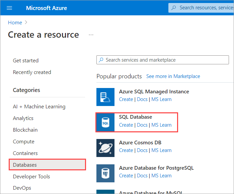Select the Databases category
This screenshot has height=194, width=234.
(x=47, y=165)
